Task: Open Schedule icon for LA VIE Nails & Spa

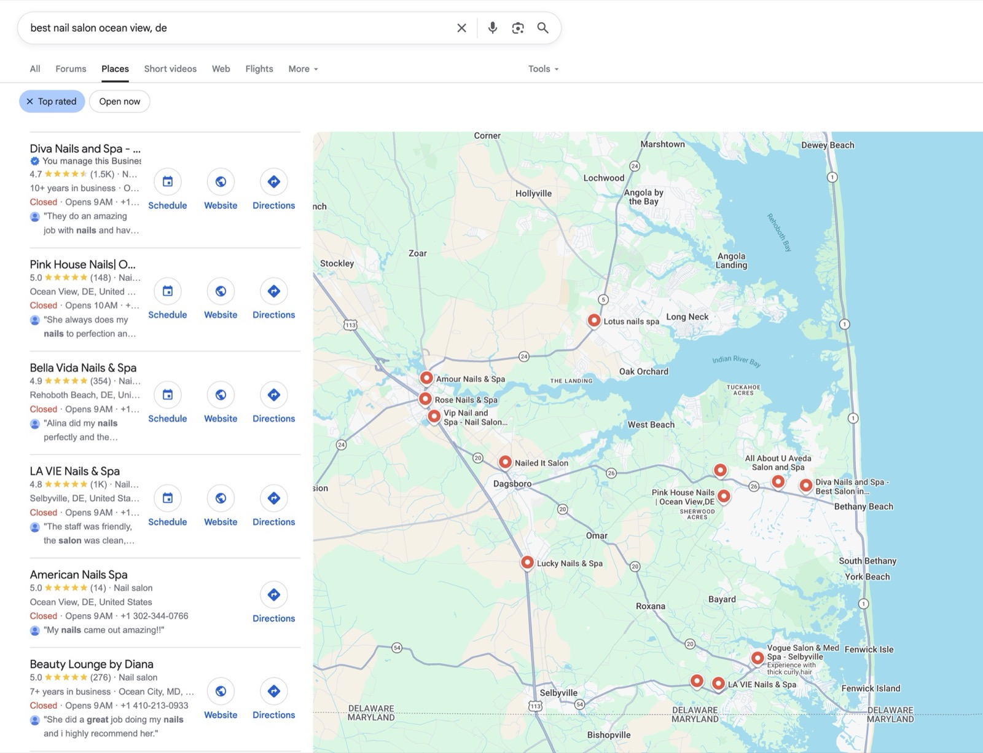Action: (x=168, y=498)
